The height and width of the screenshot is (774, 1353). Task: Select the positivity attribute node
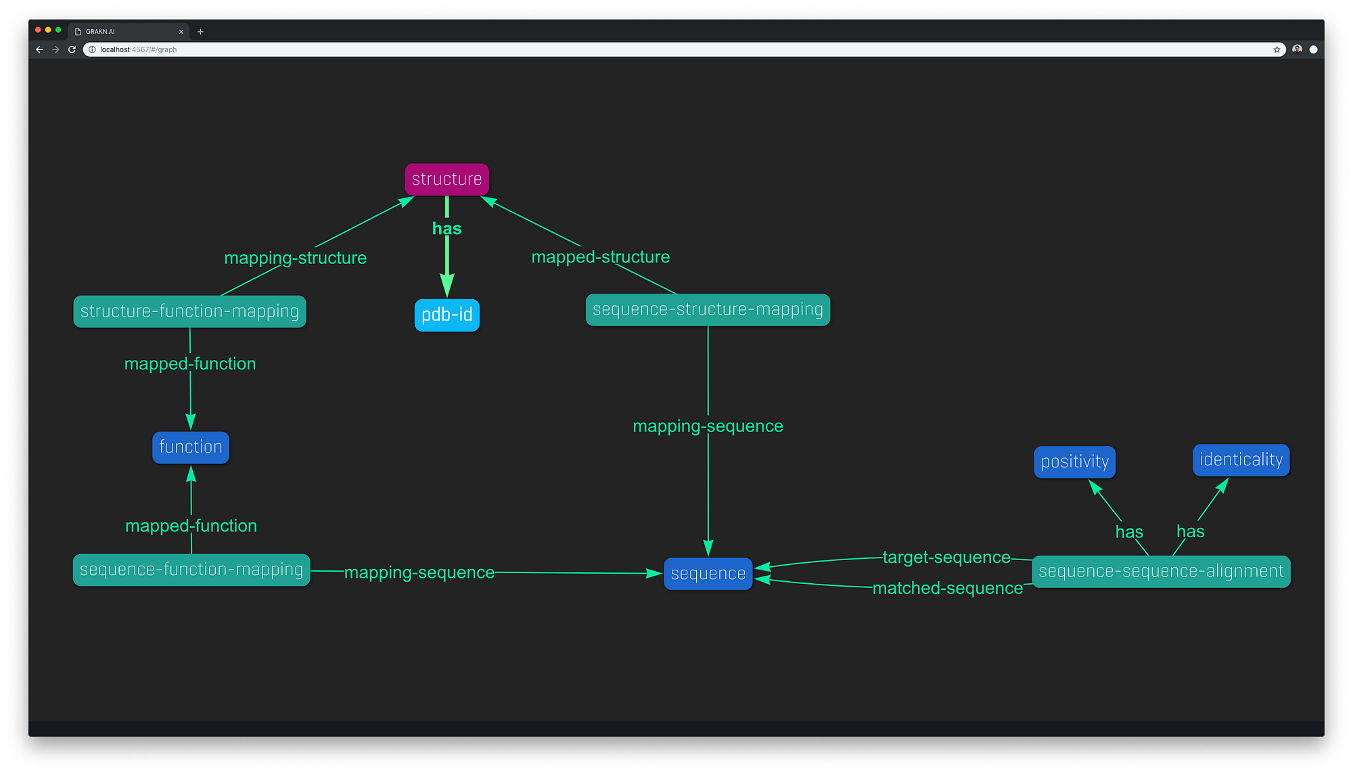pyautogui.click(x=1074, y=462)
